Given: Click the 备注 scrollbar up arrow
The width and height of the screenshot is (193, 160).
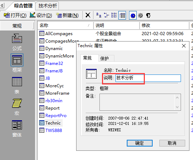Looking at the screenshot, I should 177,98.
